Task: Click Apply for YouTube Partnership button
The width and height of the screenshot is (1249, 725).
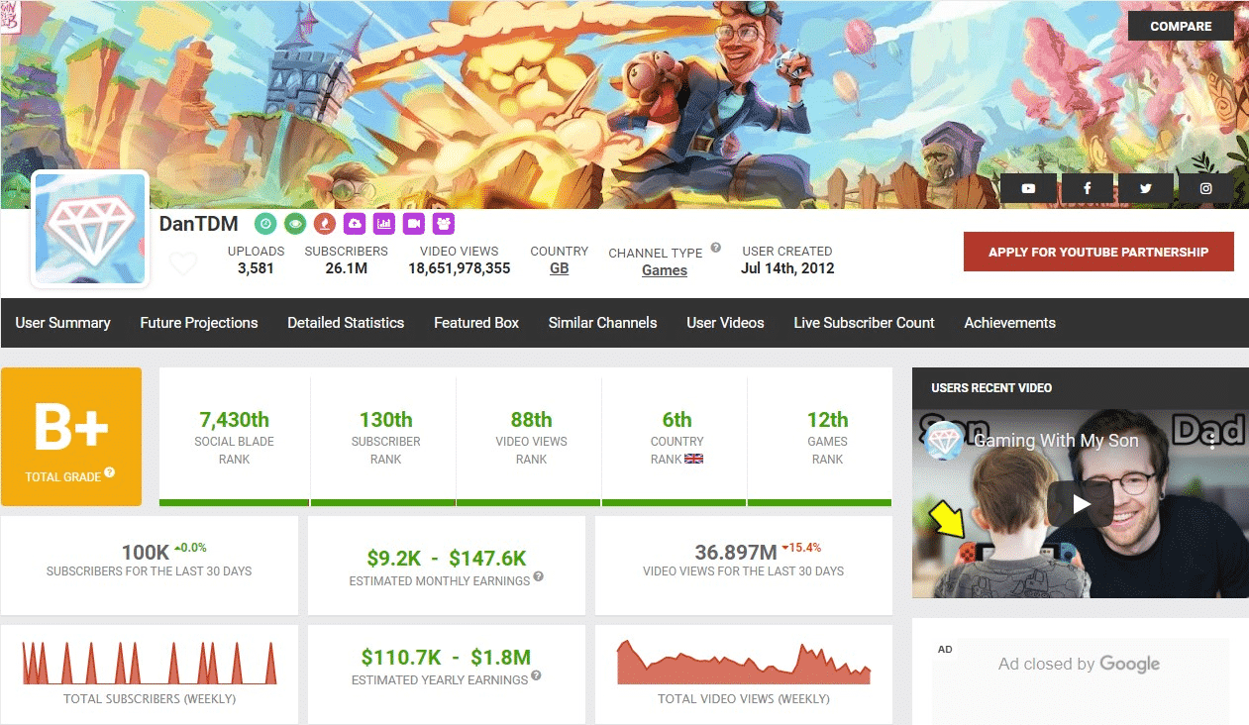Action: (x=1098, y=252)
